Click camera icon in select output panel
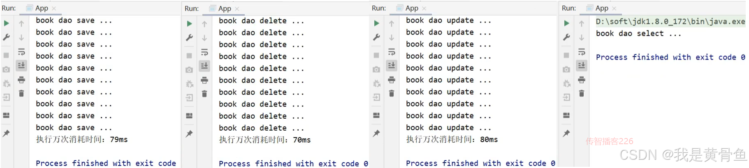749x168 pixels. tap(566, 69)
